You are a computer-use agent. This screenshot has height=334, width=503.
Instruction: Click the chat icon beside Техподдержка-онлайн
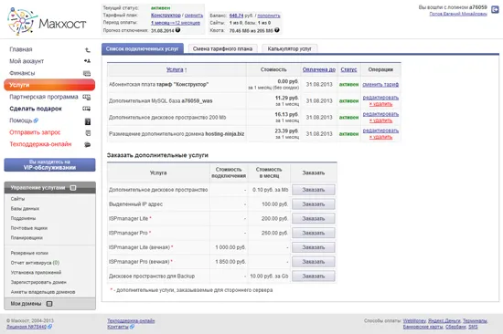pos(87,144)
